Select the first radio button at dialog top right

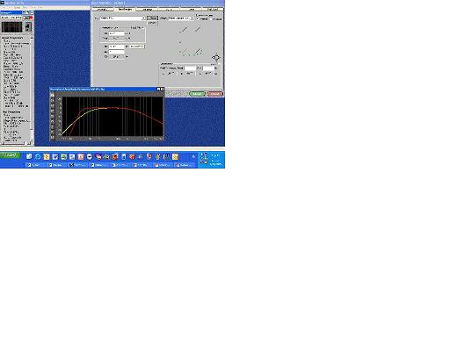point(198,18)
